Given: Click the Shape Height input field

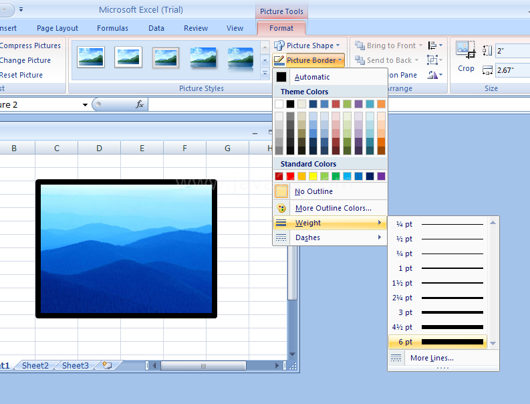Looking at the screenshot, I should [x=513, y=51].
